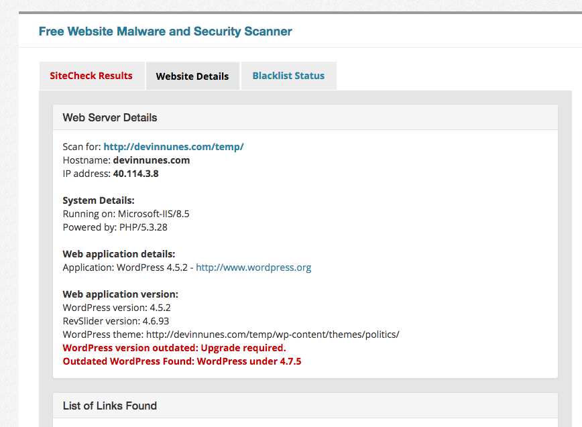Switch to the Blacklist Status tab

pos(288,76)
